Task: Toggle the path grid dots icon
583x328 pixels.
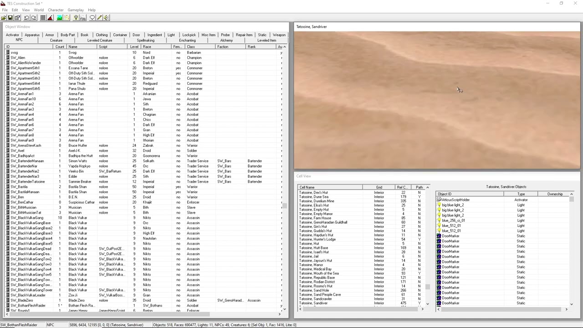Action: click(66, 18)
